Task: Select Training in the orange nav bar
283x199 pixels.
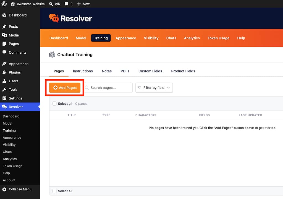Action: click(x=101, y=38)
